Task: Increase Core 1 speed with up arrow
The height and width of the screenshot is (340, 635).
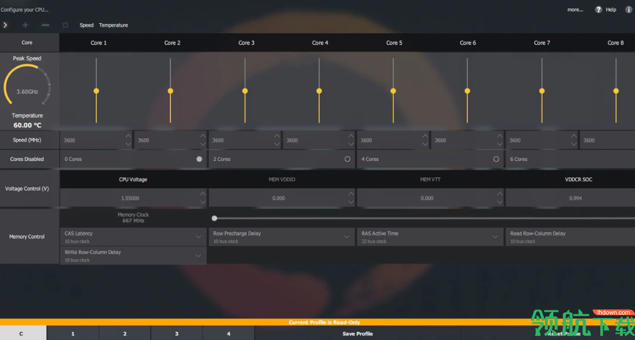Action: click(x=128, y=136)
